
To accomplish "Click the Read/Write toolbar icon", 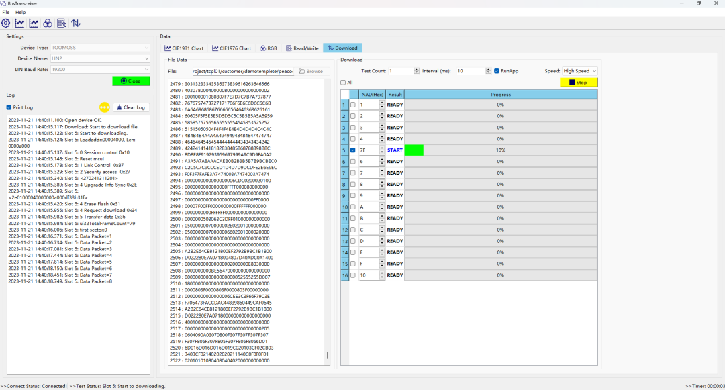I will click(61, 23).
